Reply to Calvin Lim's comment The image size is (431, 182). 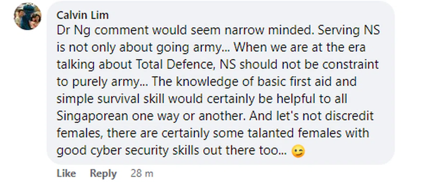pos(103,173)
